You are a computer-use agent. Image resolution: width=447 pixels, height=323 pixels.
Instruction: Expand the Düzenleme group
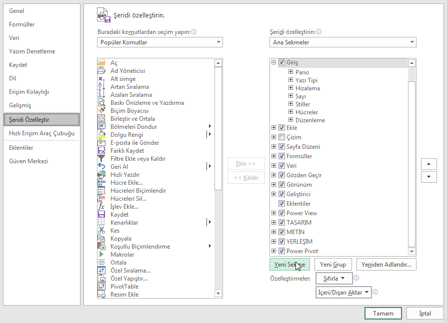pos(291,119)
